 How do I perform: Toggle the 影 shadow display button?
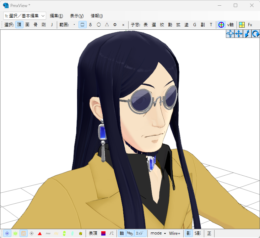pyautogui.click(x=189, y=233)
